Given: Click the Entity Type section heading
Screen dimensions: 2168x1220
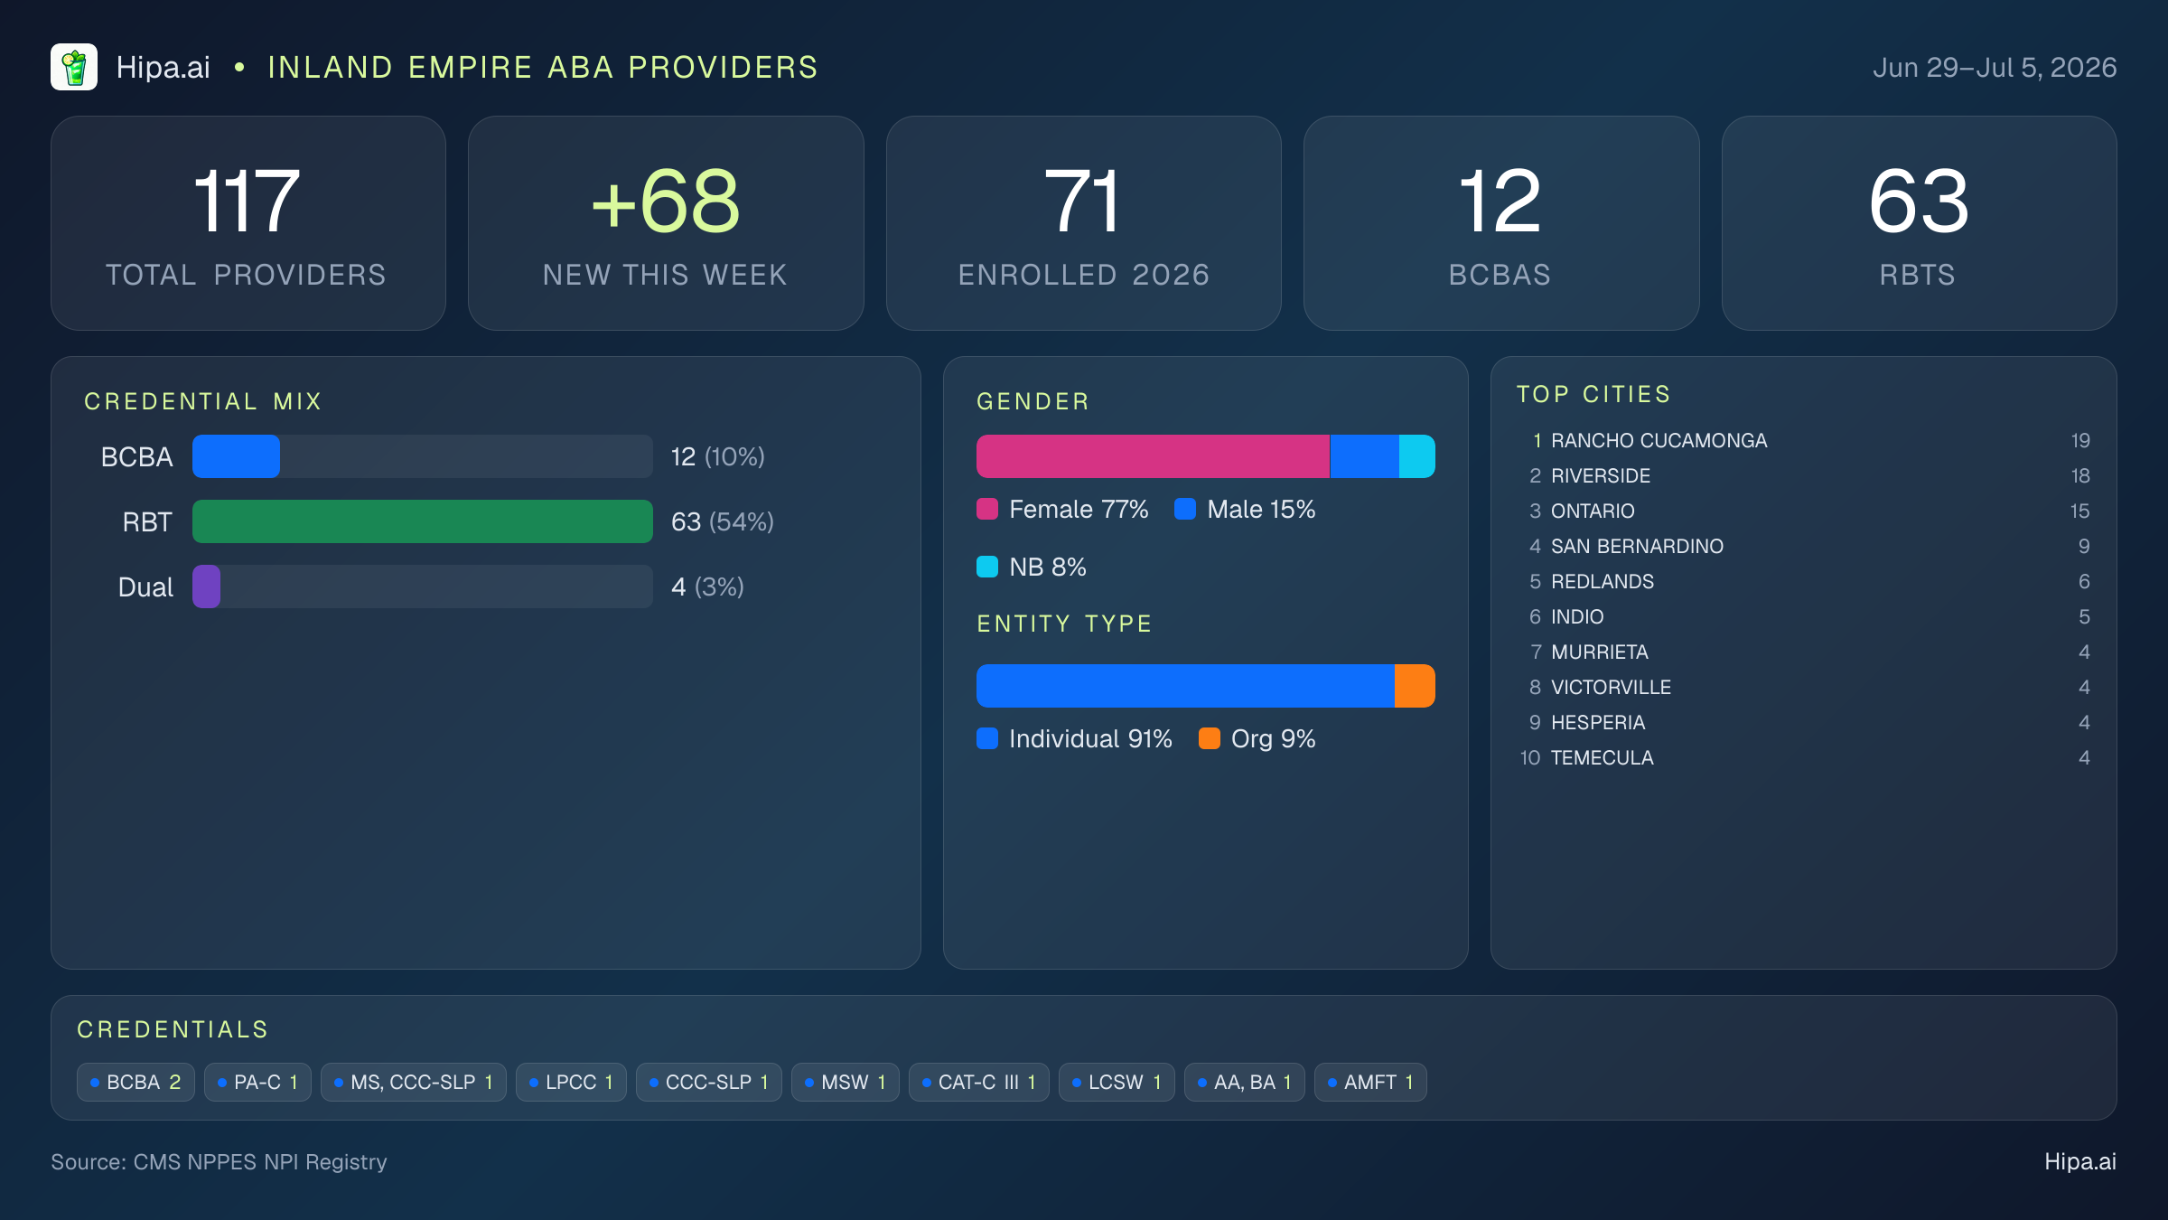Looking at the screenshot, I should click(x=1065, y=624).
